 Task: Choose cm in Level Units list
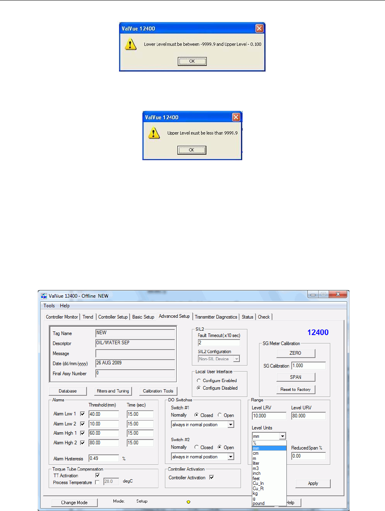(x=269, y=453)
